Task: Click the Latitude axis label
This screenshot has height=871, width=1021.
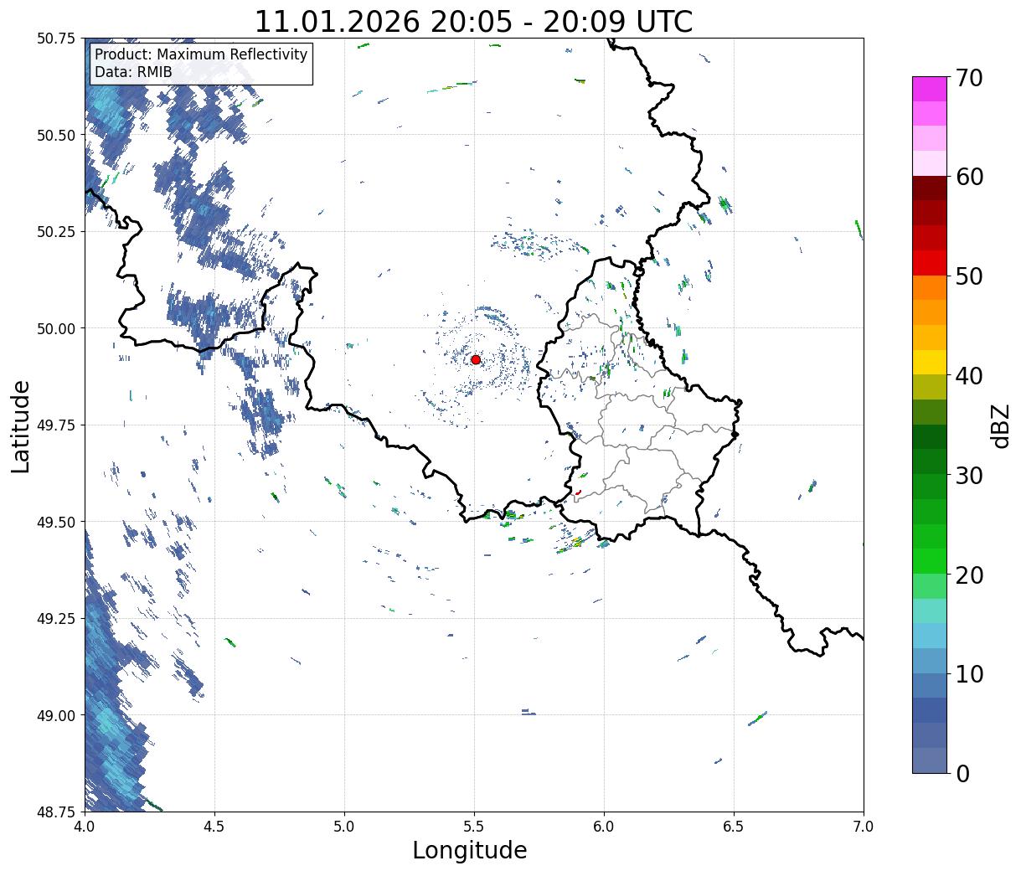Action: coord(21,425)
